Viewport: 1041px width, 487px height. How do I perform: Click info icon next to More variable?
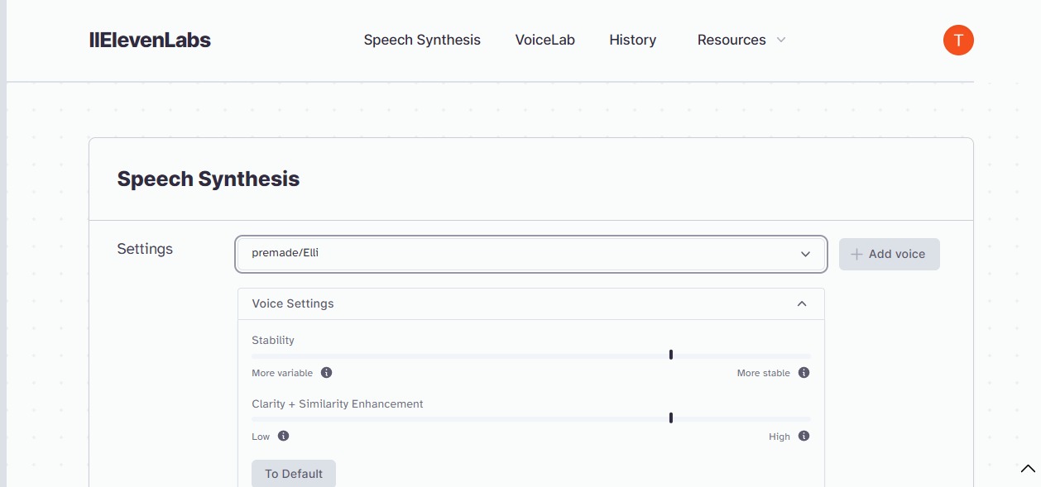pyautogui.click(x=326, y=373)
